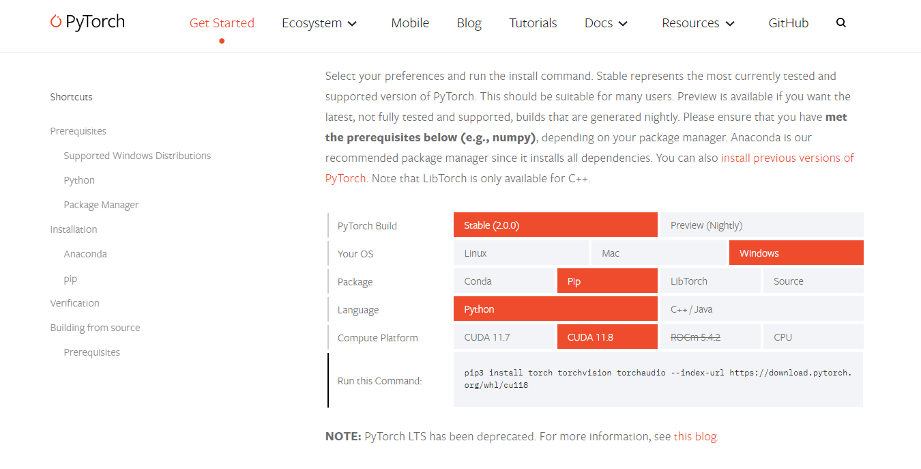921x469 pixels.
Task: Click the 'Language' row label
Action: [x=357, y=310]
